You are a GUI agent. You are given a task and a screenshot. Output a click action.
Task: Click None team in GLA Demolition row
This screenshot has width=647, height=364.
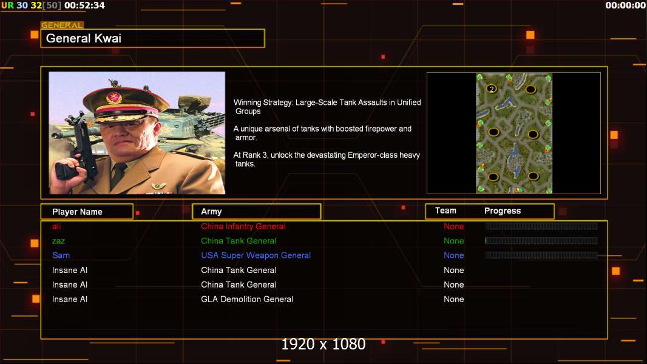tap(453, 299)
